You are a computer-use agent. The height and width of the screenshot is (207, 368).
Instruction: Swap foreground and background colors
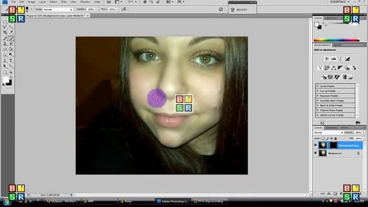coord(11,77)
